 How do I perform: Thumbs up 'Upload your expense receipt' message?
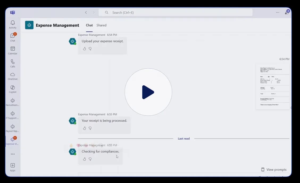pos(84,49)
